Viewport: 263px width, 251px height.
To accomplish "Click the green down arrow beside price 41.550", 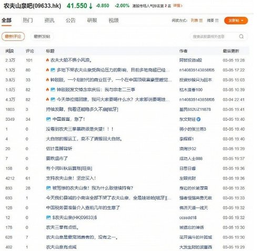I will point(90,6).
